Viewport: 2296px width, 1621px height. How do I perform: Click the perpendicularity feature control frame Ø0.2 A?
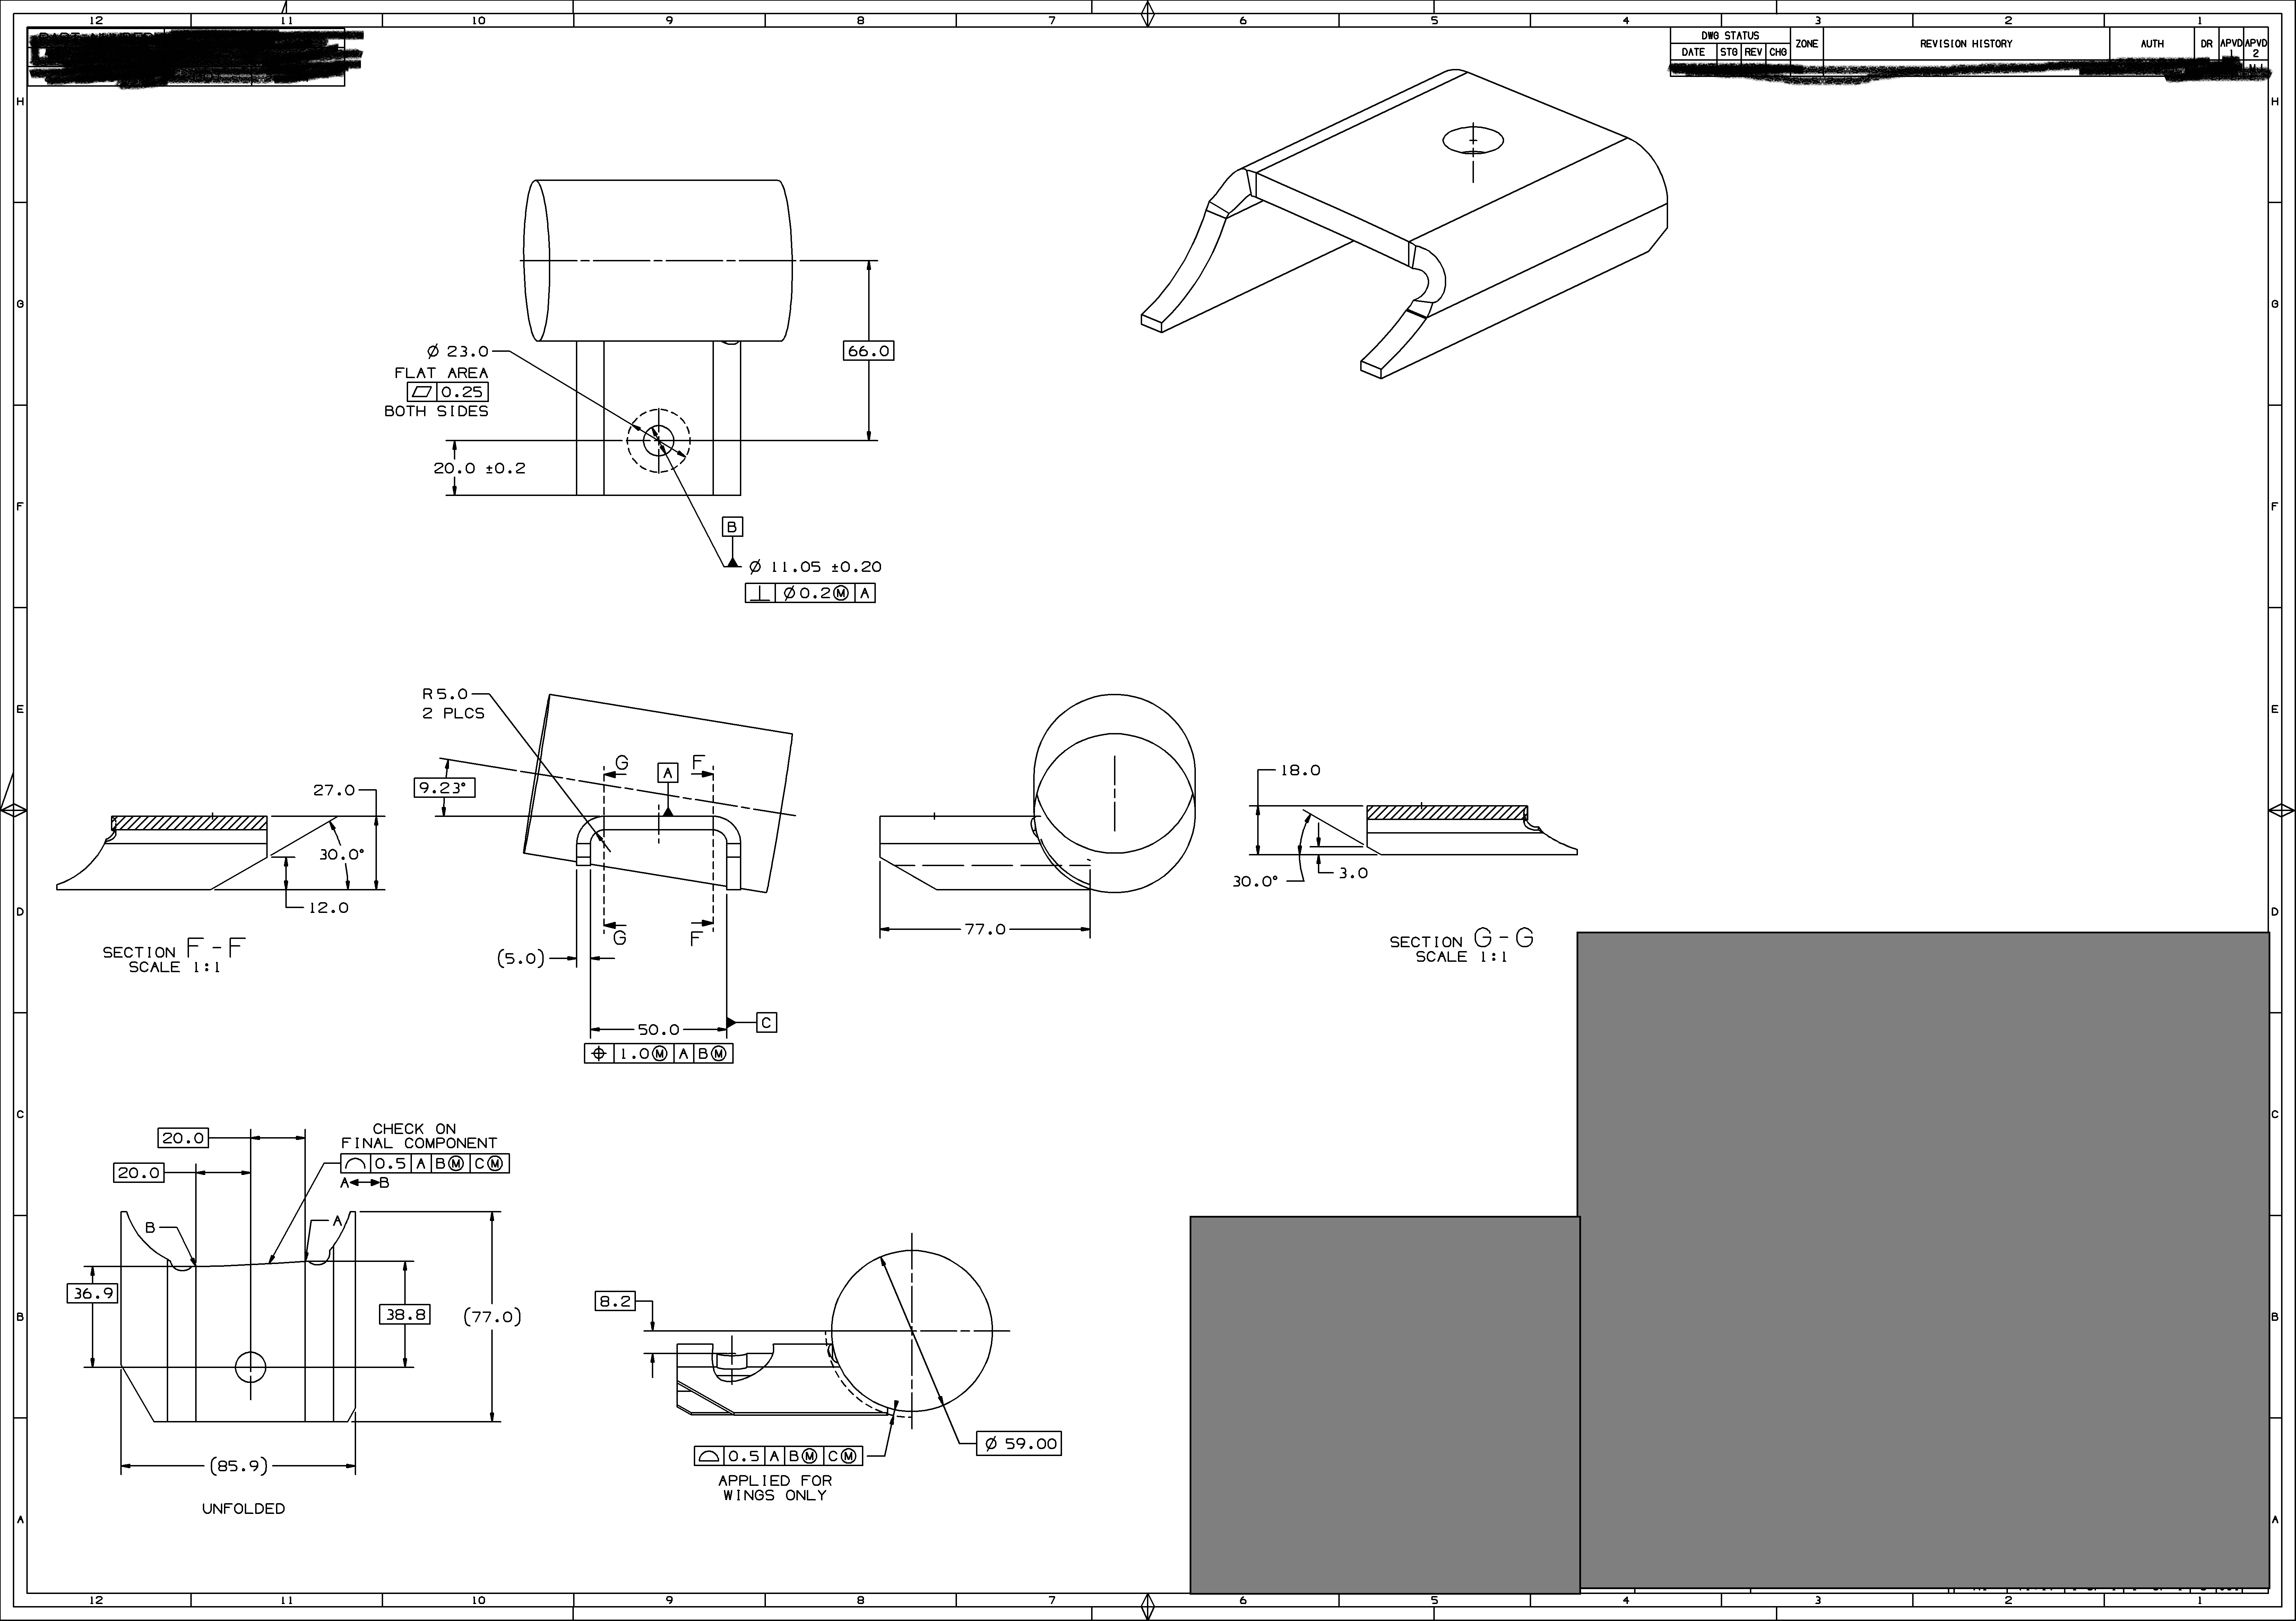click(x=810, y=594)
